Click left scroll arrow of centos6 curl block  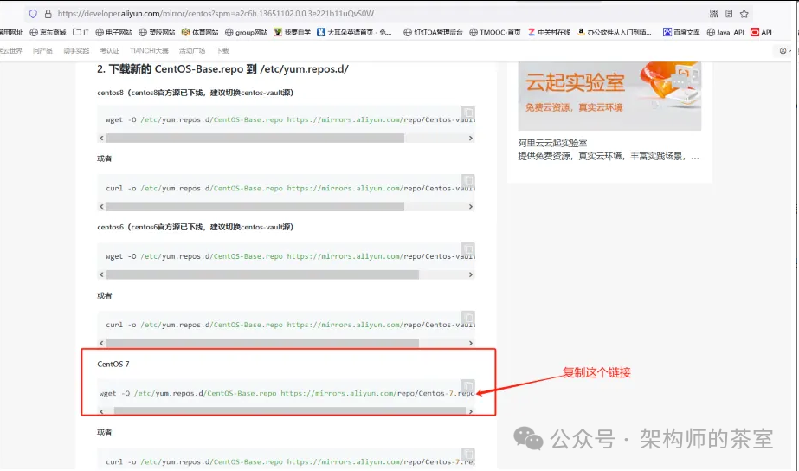(101, 343)
